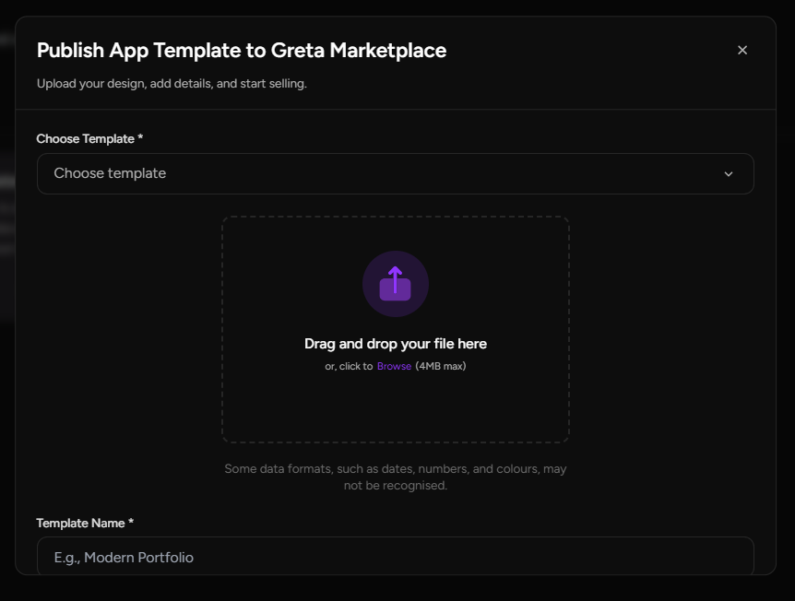Click the Publish App Template heading
Screen dimensions: 795x601
point(242,51)
